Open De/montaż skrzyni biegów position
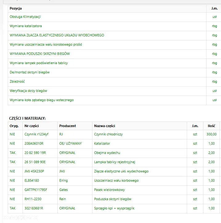The image size is (221, 223). (30, 72)
